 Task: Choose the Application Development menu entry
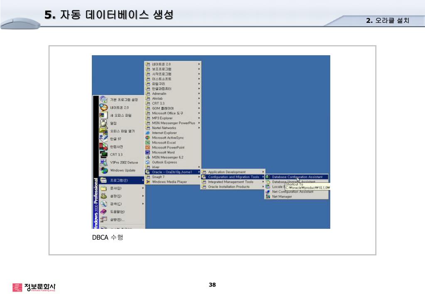pyautogui.click(x=233, y=172)
